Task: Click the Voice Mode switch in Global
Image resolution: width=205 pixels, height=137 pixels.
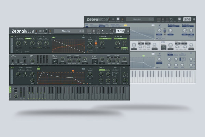Action: tap(25, 61)
